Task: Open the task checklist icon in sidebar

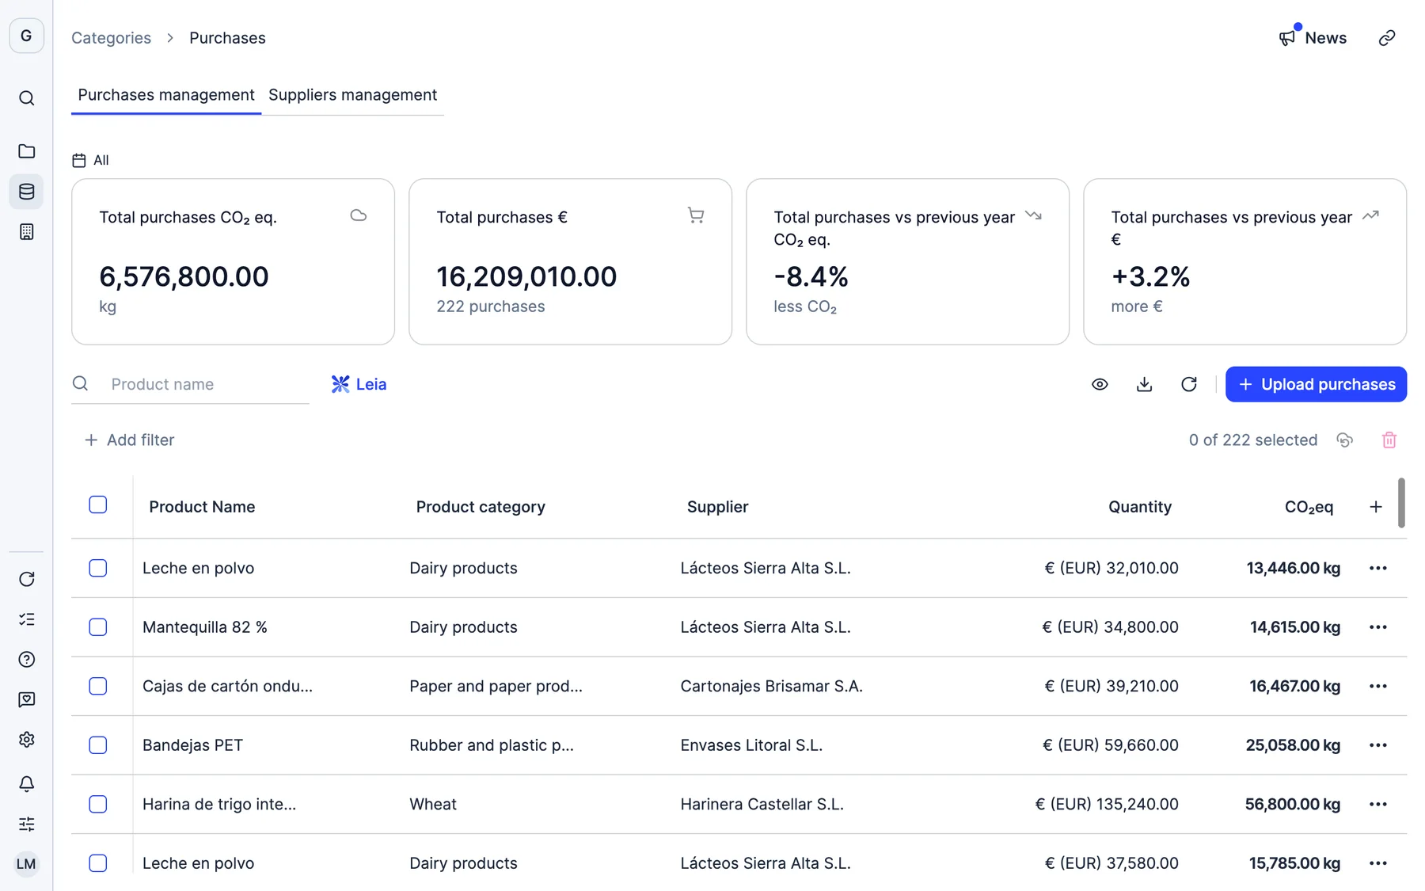Action: tap(27, 619)
